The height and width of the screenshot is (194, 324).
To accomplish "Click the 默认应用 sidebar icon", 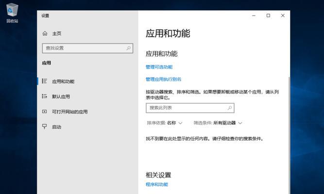I will pyautogui.click(x=44, y=96).
